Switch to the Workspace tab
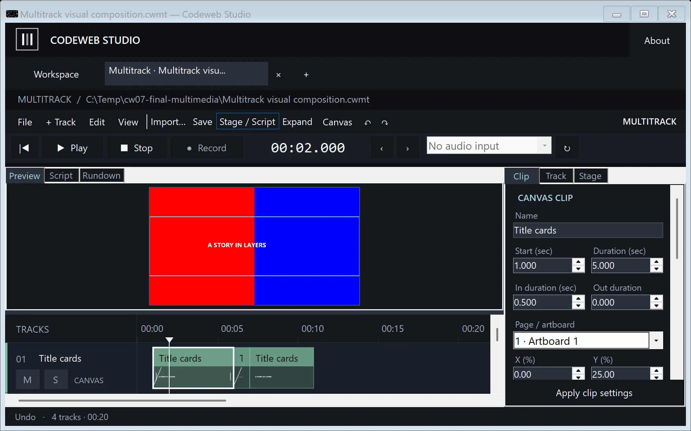Viewport: 691px width, 431px height. (56, 74)
